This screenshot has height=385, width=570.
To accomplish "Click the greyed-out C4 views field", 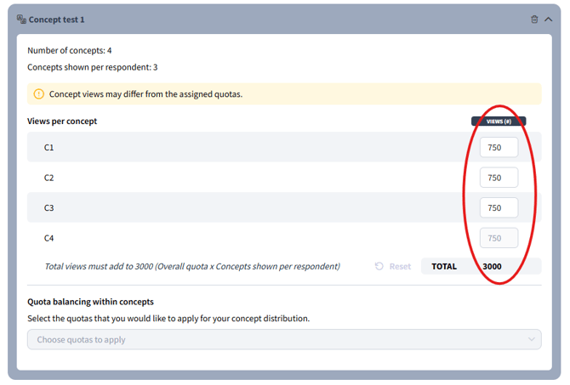I will (x=499, y=238).
